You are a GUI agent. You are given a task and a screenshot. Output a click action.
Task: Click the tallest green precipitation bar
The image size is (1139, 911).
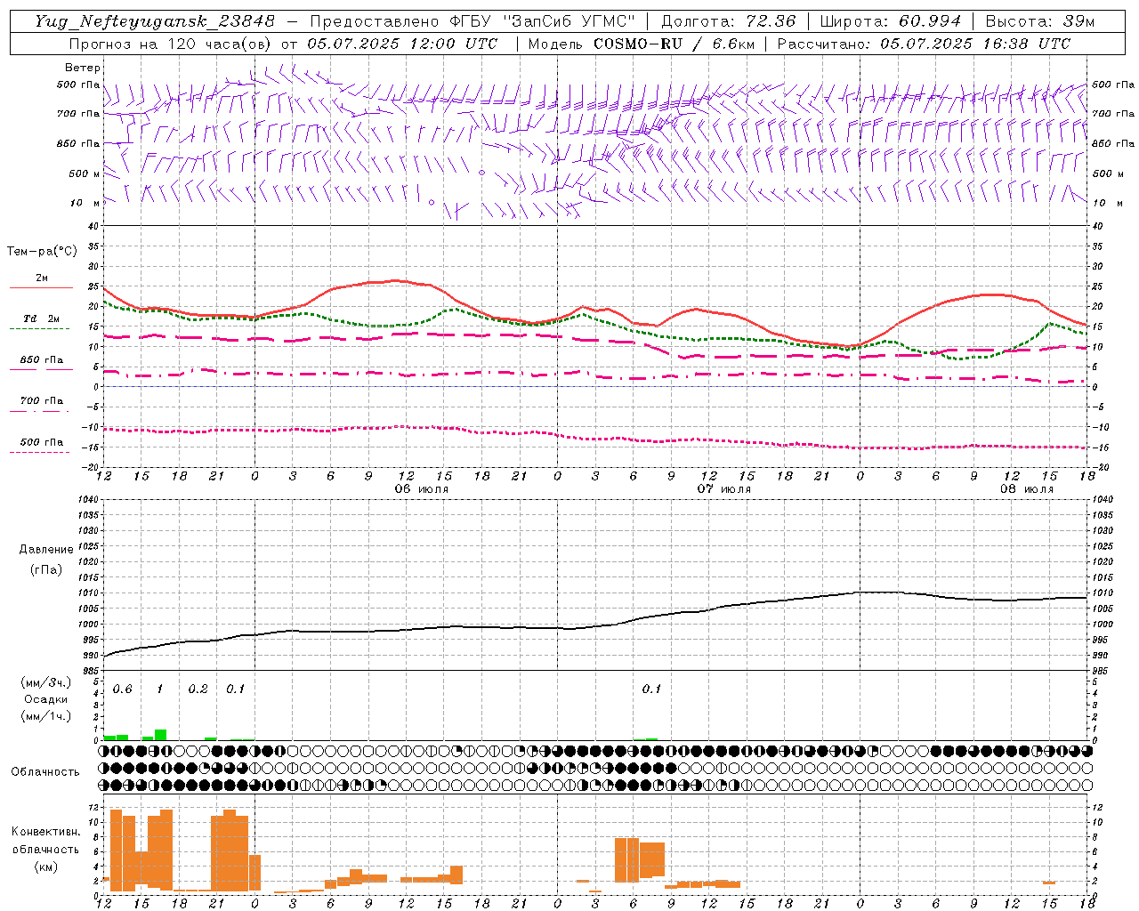161,735
